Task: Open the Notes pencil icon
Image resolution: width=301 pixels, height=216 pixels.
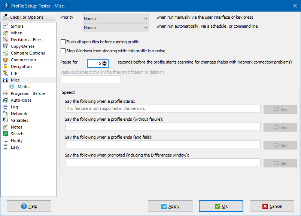Action: pyautogui.click(x=5, y=127)
